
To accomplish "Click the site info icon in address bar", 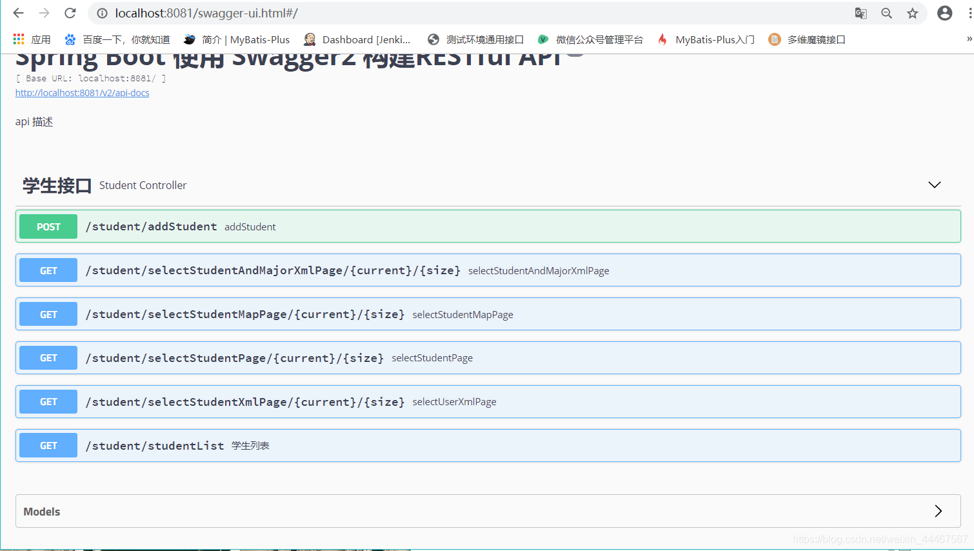I will tap(102, 13).
